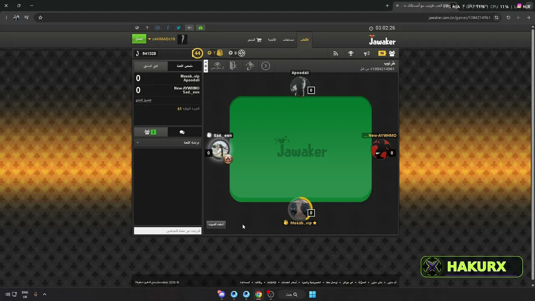Screen dimensions: 535x301
Task: Open the megaphone announcements icon
Action: (x=367, y=54)
